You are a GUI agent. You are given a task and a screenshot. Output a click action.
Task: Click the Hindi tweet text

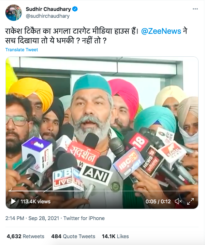pos(96,36)
